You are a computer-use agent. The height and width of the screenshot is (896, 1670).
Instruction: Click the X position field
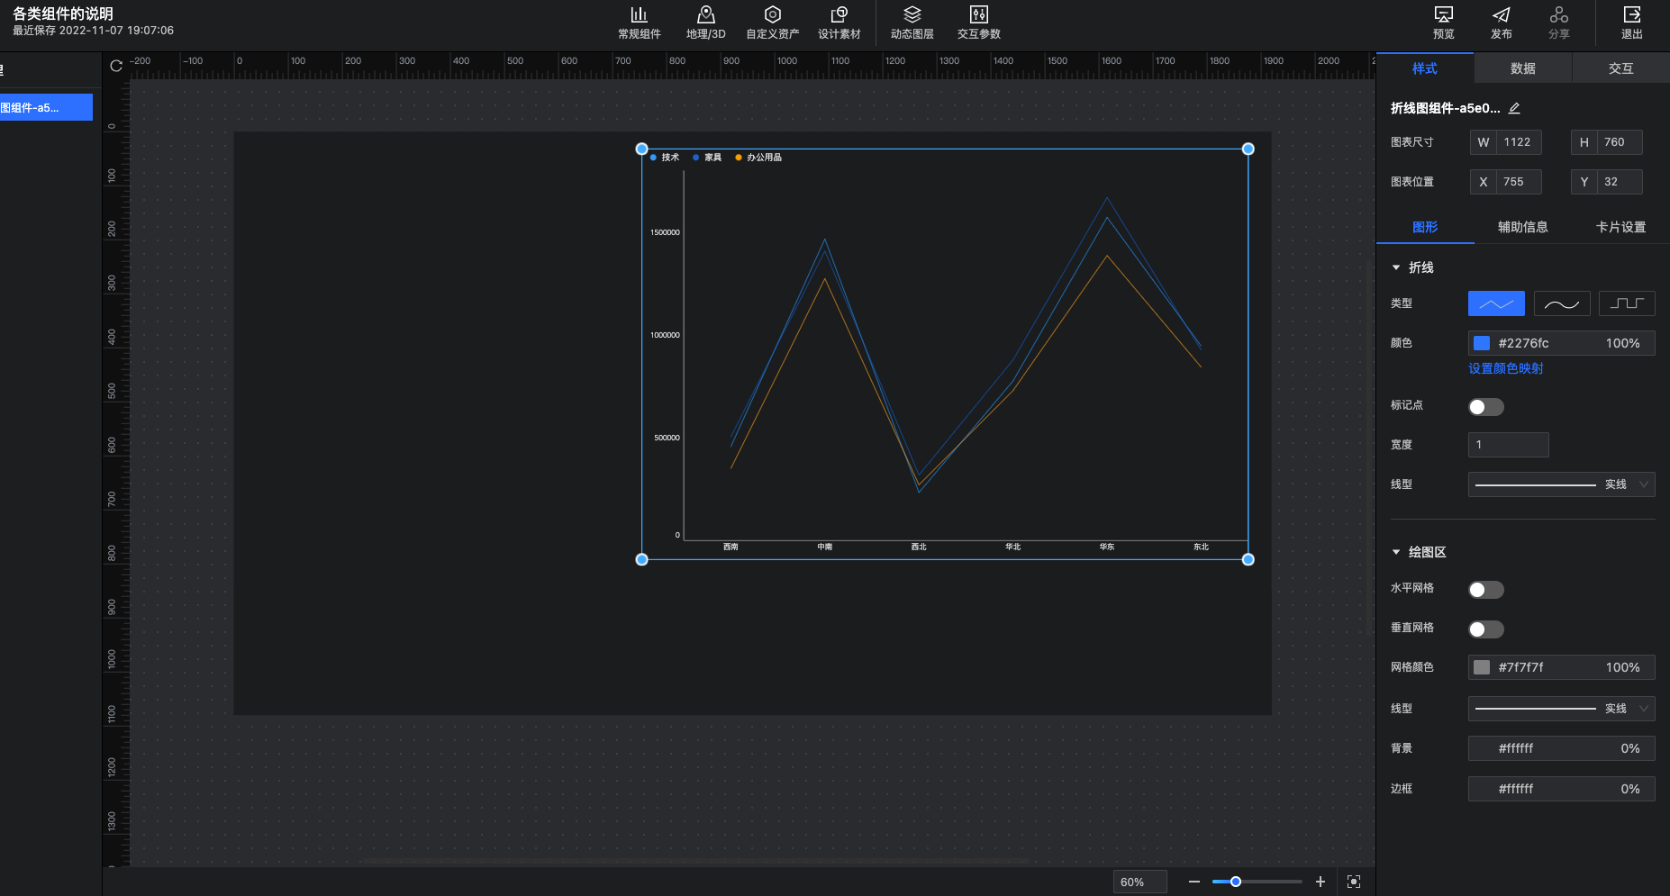click(1506, 182)
